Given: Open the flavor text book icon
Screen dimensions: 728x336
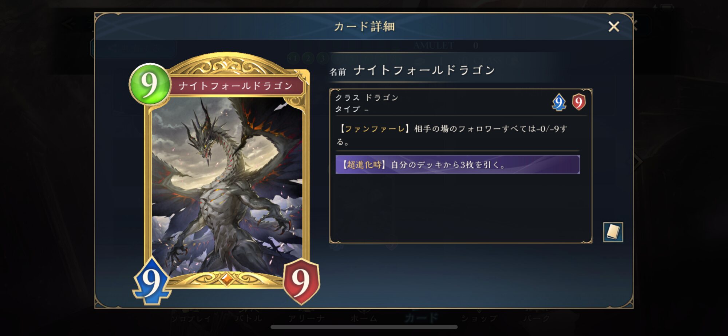Looking at the screenshot, I should pos(613,232).
